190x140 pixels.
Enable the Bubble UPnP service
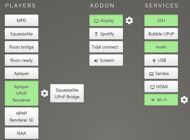tap(161, 34)
